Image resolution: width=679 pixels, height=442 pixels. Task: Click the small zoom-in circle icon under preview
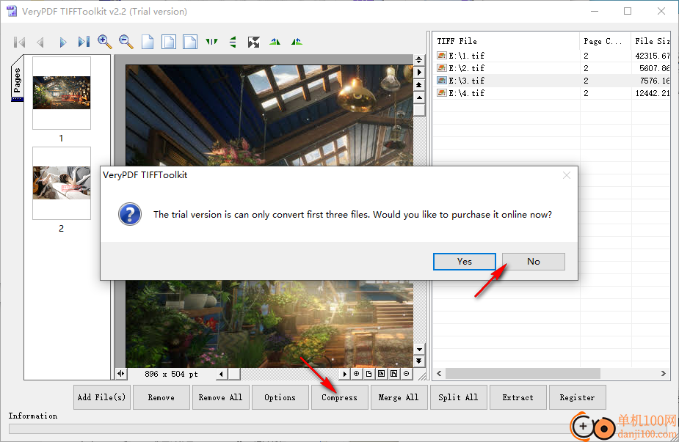tap(357, 374)
